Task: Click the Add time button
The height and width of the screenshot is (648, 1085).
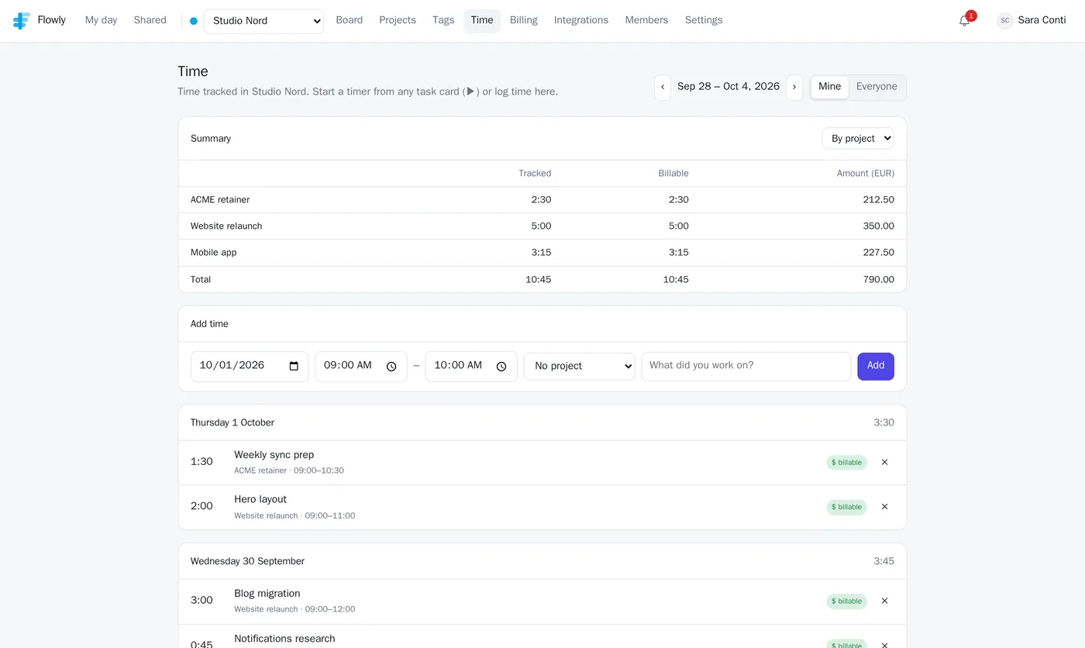Action: click(876, 367)
